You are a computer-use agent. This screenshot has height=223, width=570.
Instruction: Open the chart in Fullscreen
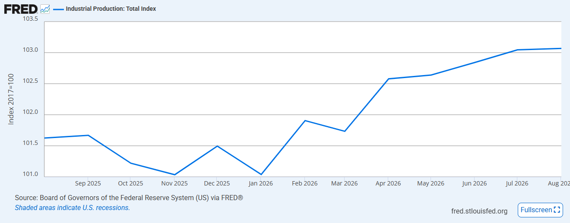(540, 210)
